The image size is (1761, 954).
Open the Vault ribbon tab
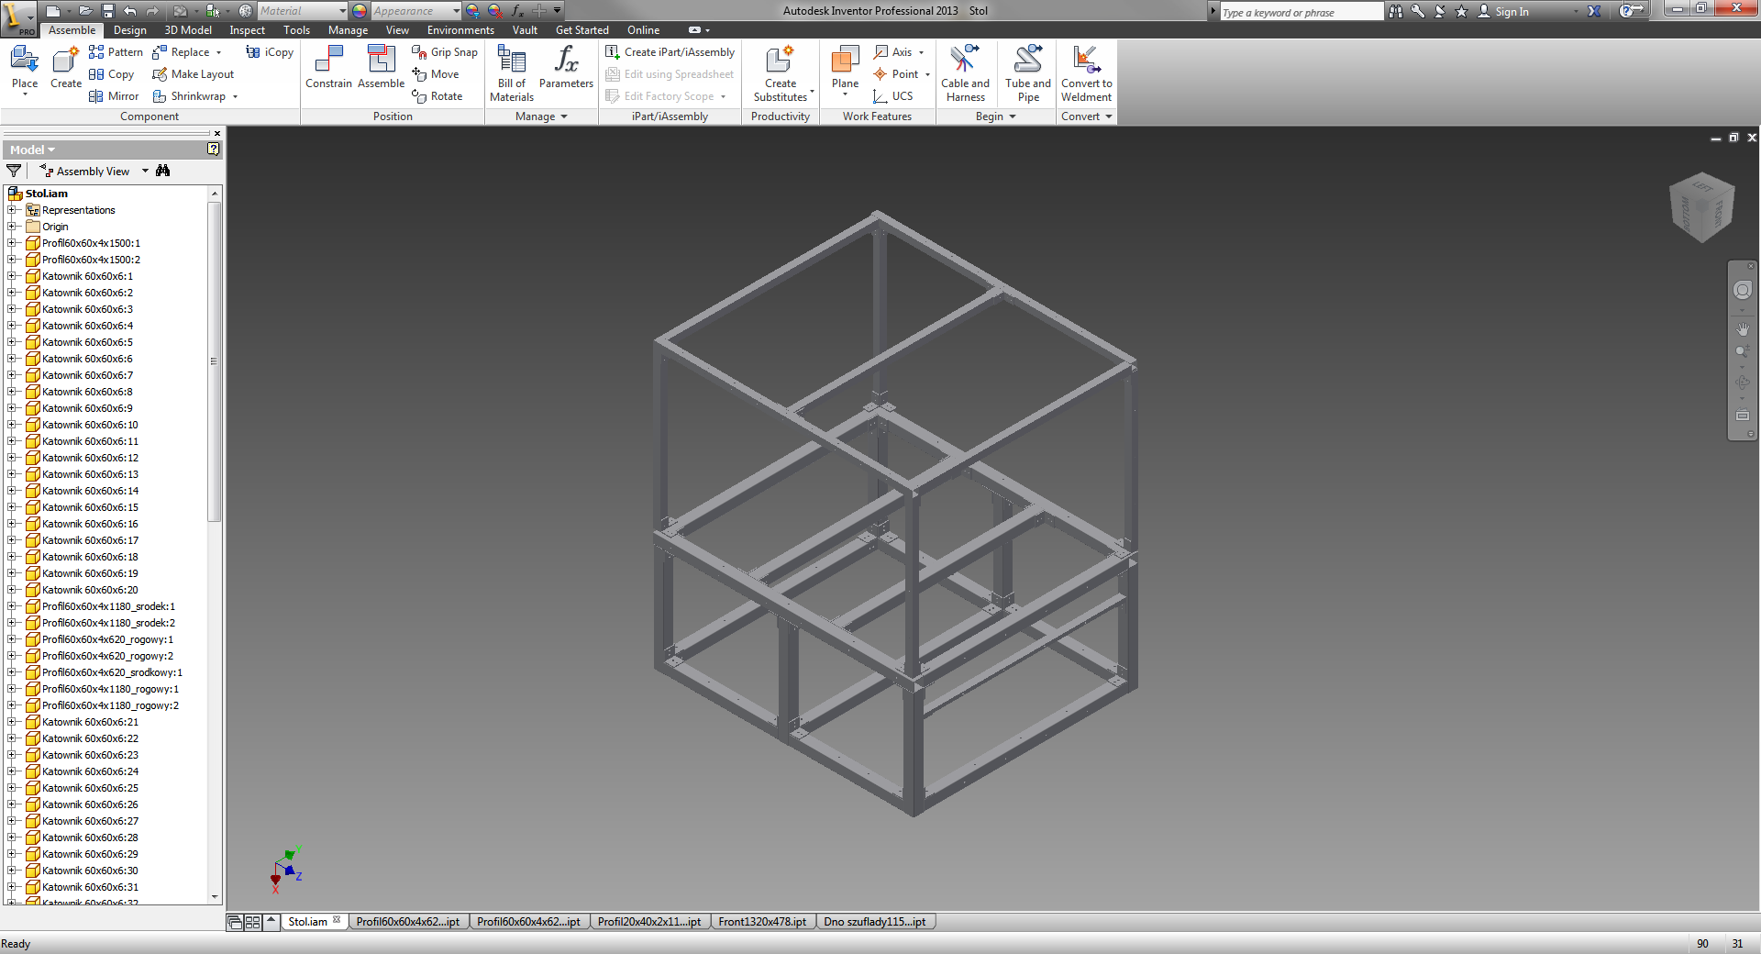525,30
